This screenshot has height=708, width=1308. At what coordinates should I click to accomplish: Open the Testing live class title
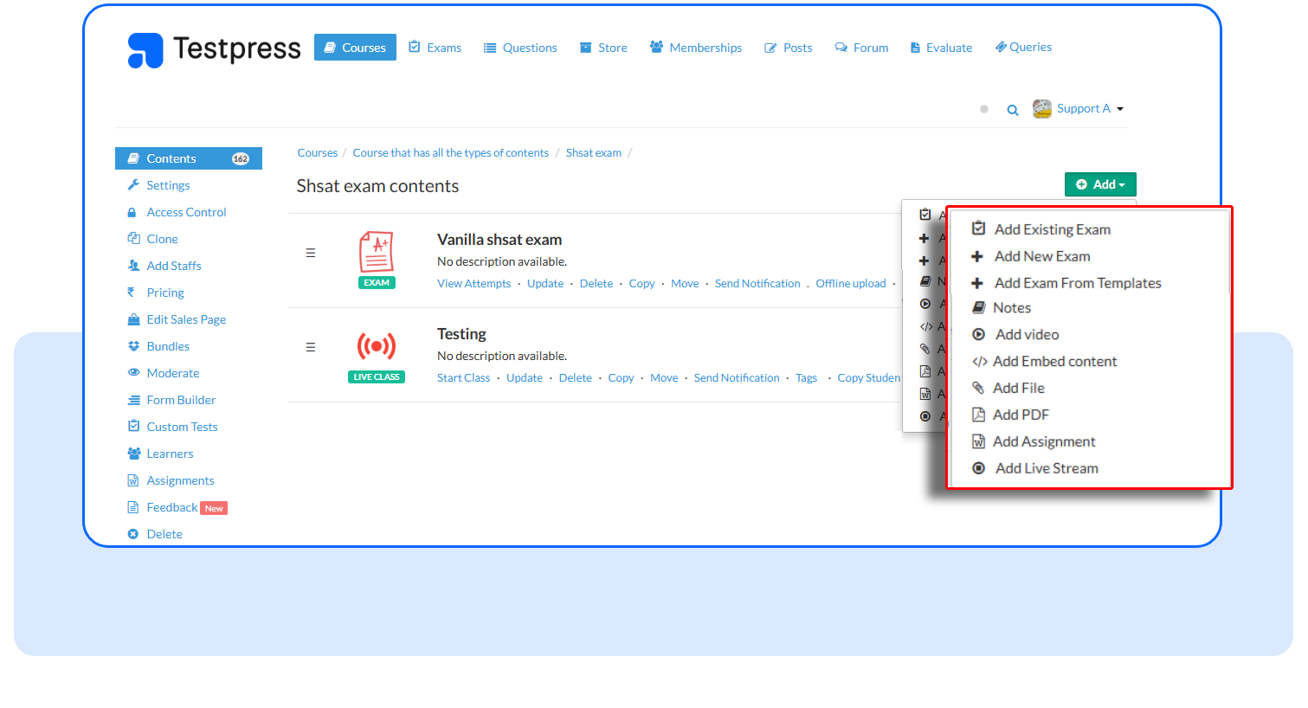461,334
